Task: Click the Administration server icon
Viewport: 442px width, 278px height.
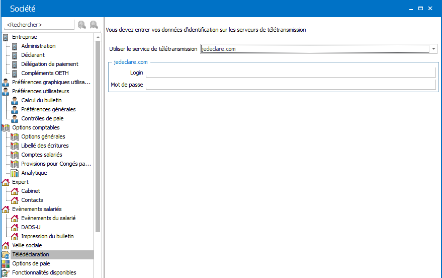Action: [15, 46]
